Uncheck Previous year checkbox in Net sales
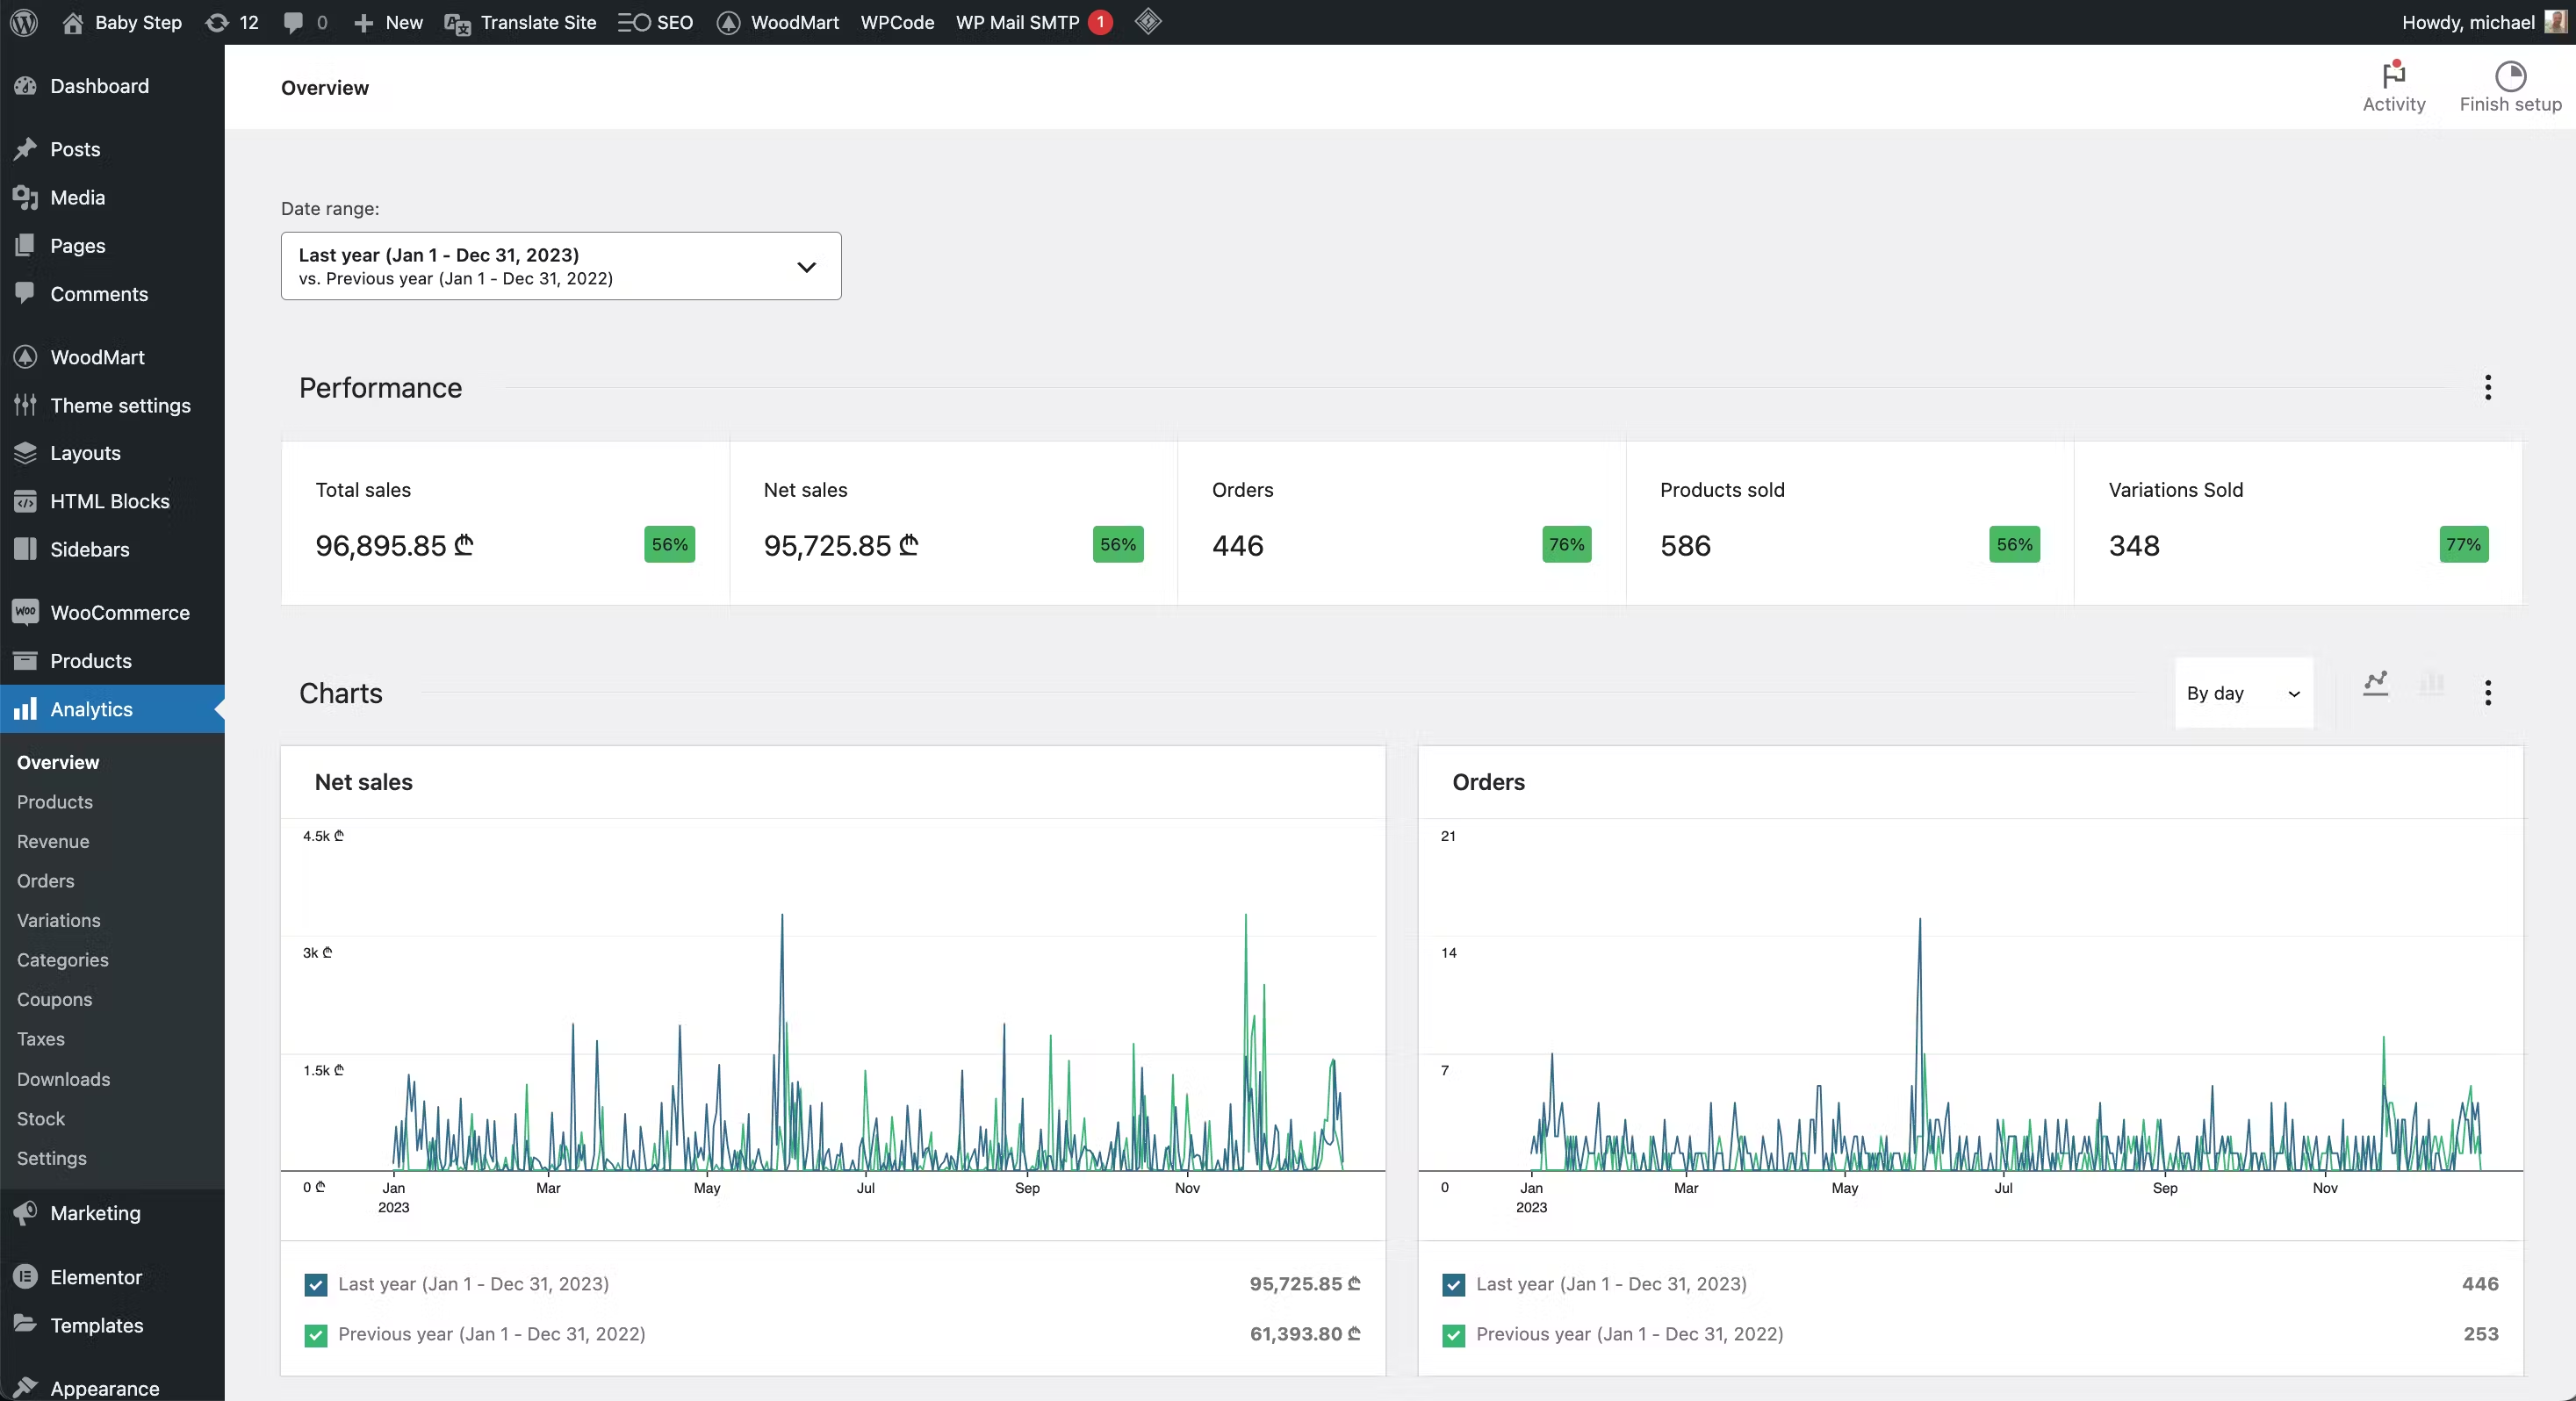The height and width of the screenshot is (1401, 2576). (x=316, y=1335)
